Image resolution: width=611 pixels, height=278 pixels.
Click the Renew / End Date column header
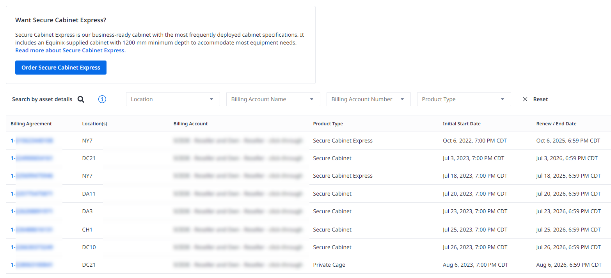click(556, 124)
